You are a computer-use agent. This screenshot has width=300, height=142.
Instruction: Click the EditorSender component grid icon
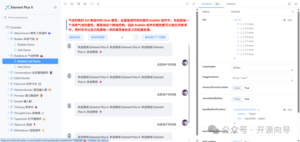[x=11, y=78]
